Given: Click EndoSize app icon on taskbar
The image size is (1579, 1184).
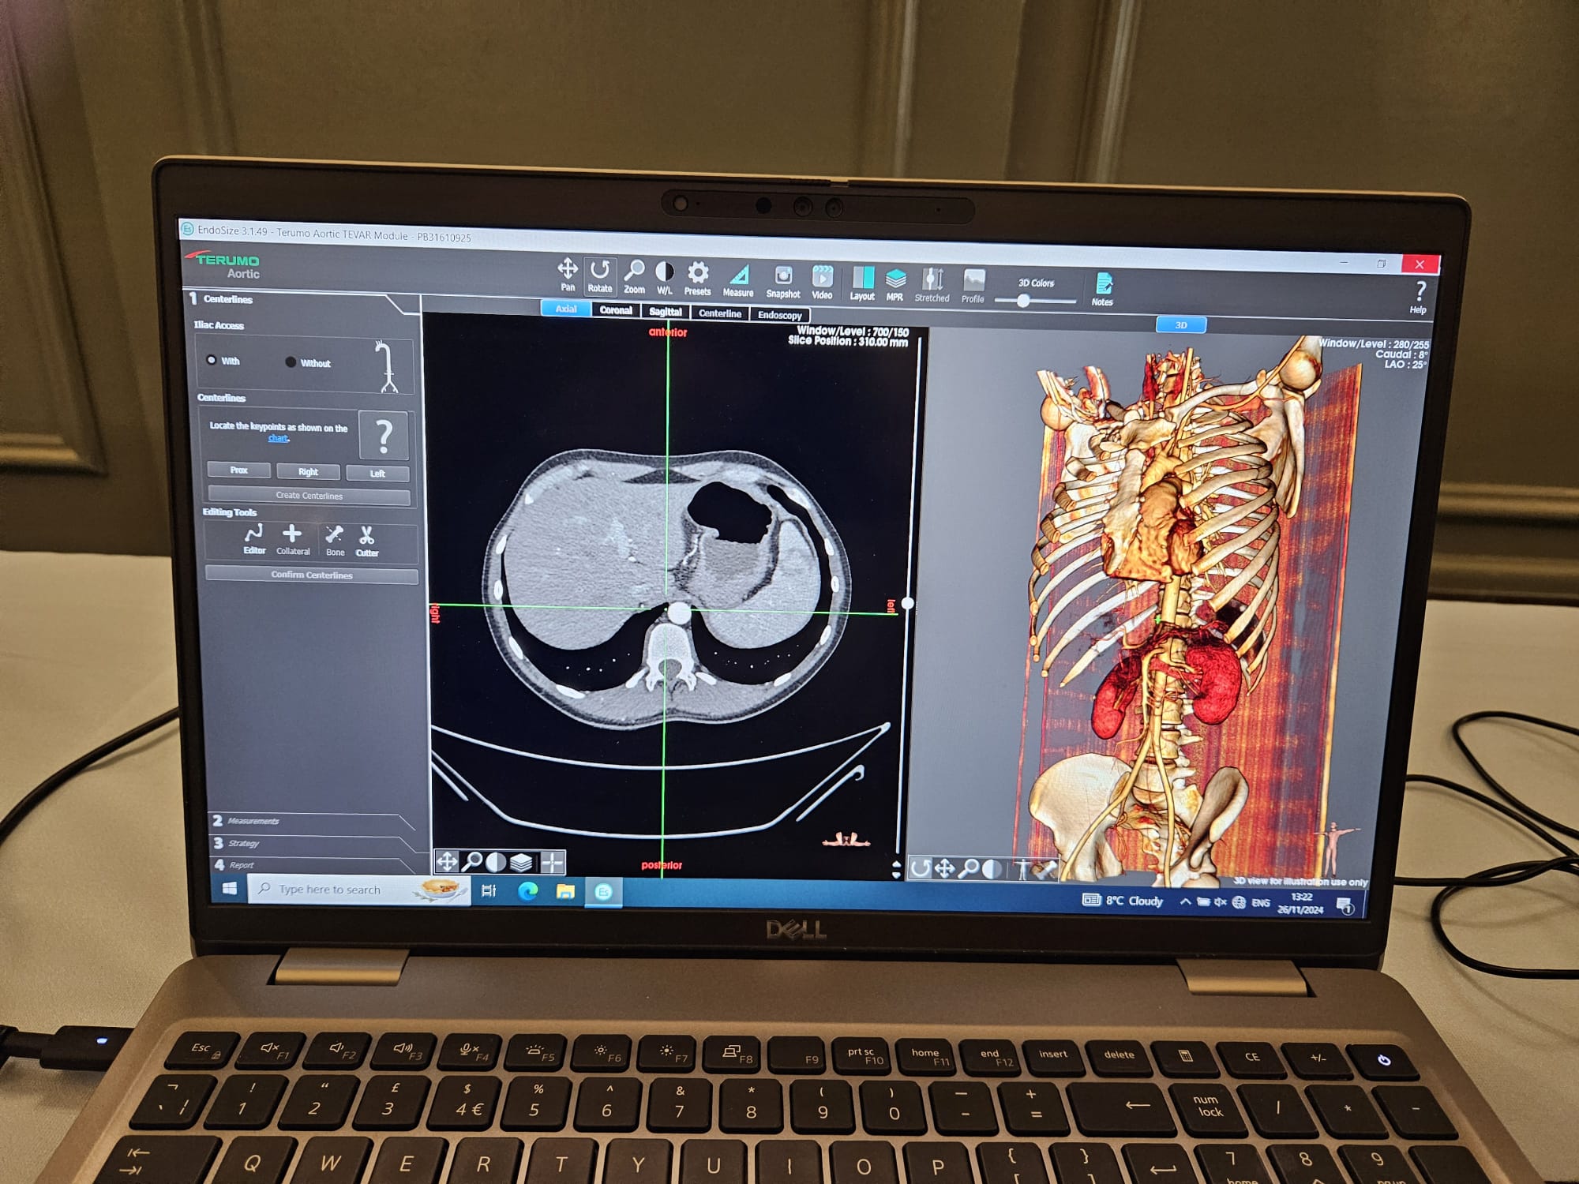Looking at the screenshot, I should pos(604,893).
